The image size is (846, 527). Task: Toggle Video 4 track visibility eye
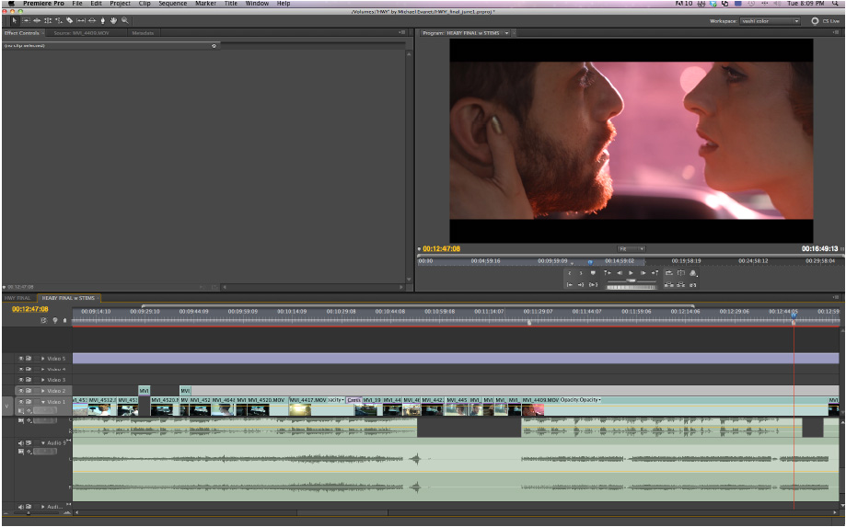tap(21, 369)
